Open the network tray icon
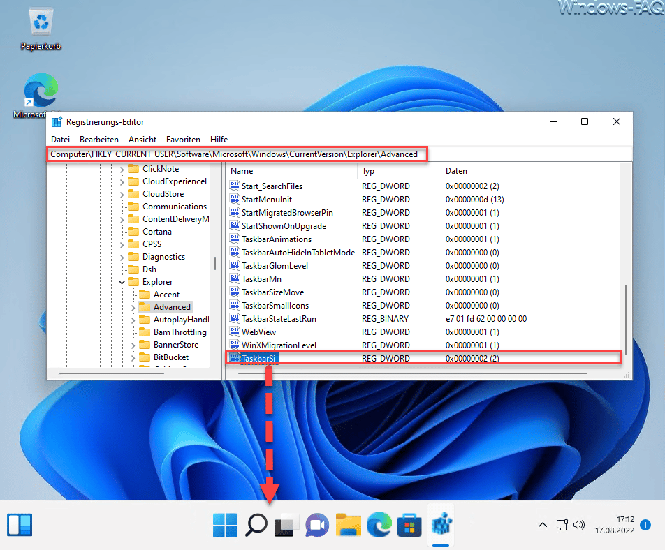The width and height of the screenshot is (665, 550). click(562, 525)
